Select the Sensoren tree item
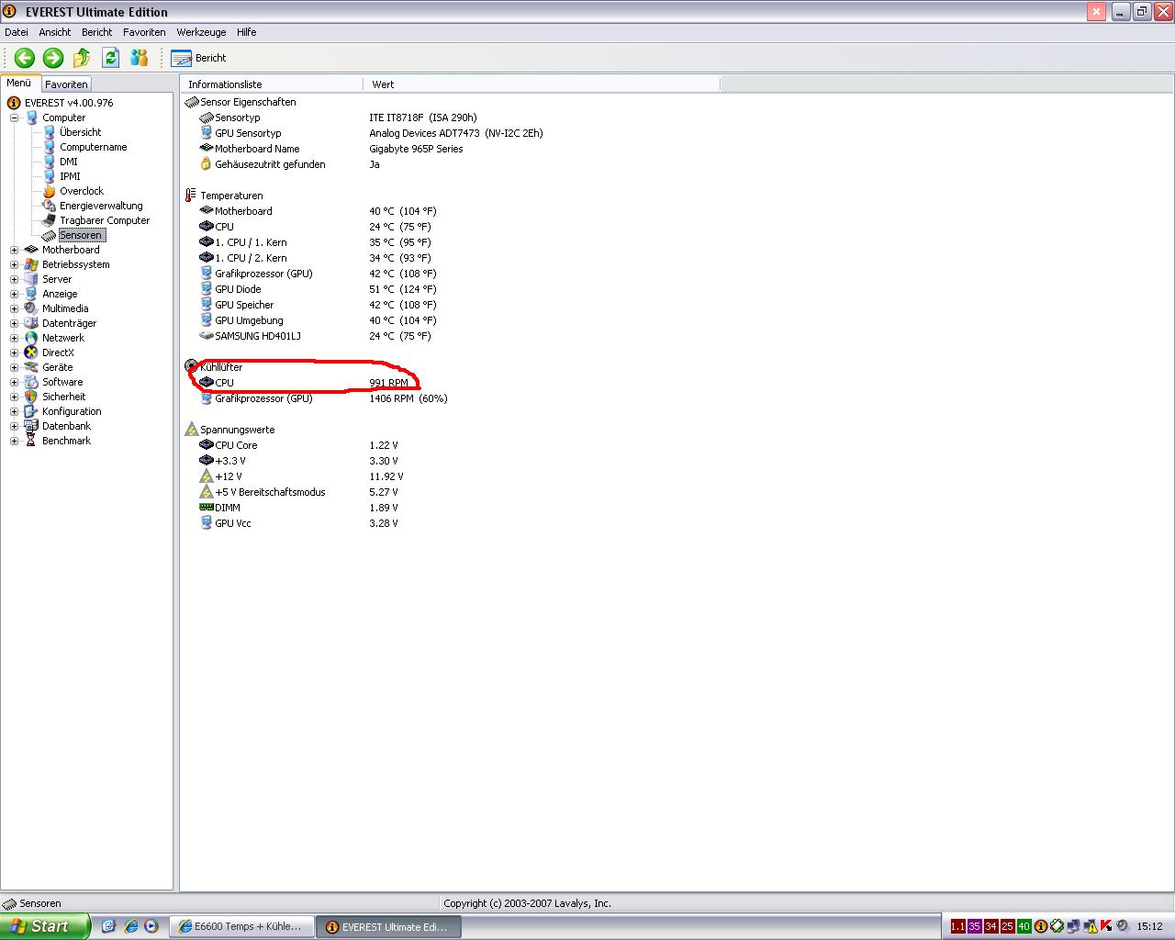Image resolution: width=1175 pixels, height=940 pixels. tap(81, 235)
